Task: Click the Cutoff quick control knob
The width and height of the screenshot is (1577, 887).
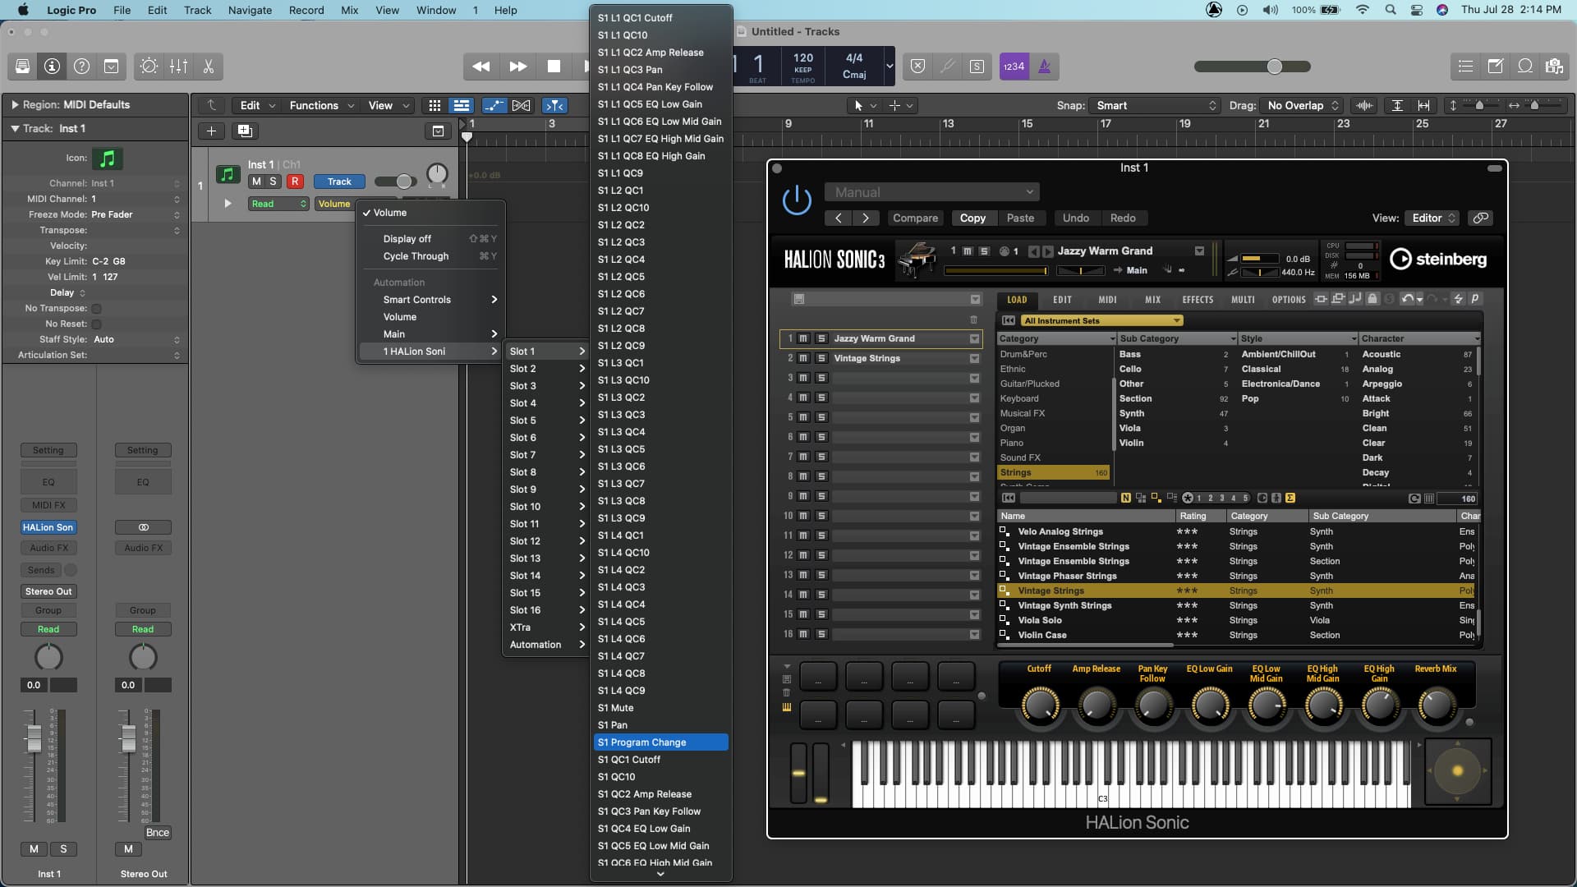Action: (x=1039, y=704)
